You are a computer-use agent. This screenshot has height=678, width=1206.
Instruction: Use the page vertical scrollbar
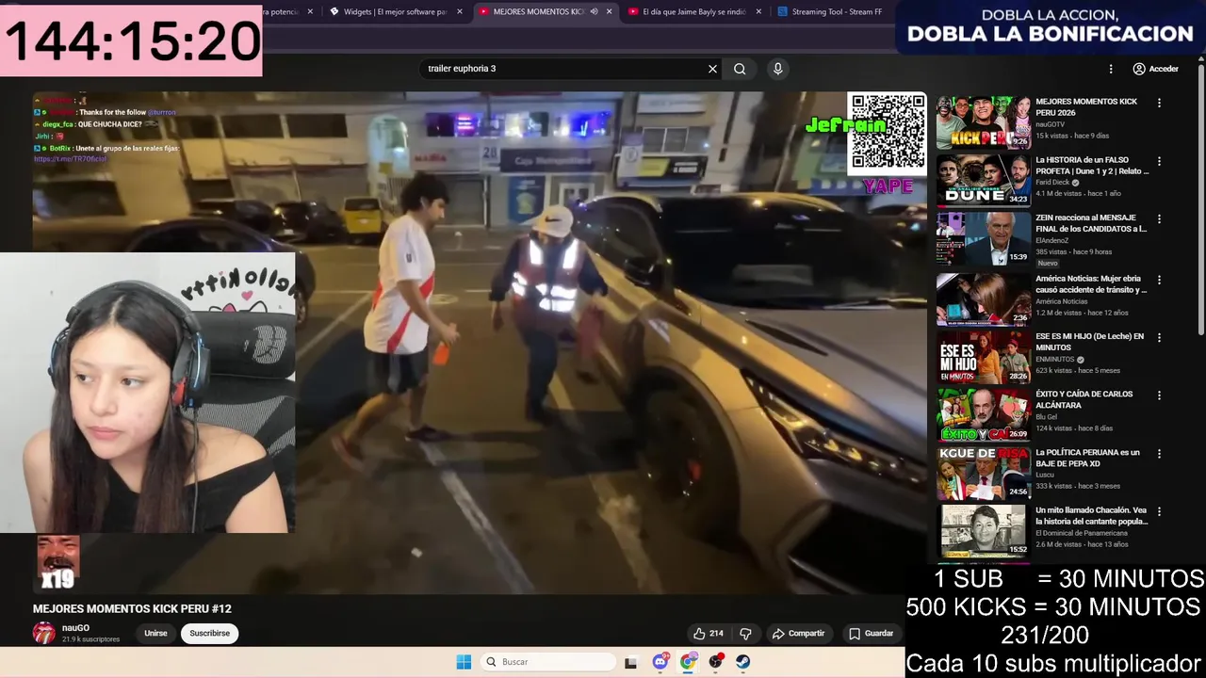(x=1201, y=198)
